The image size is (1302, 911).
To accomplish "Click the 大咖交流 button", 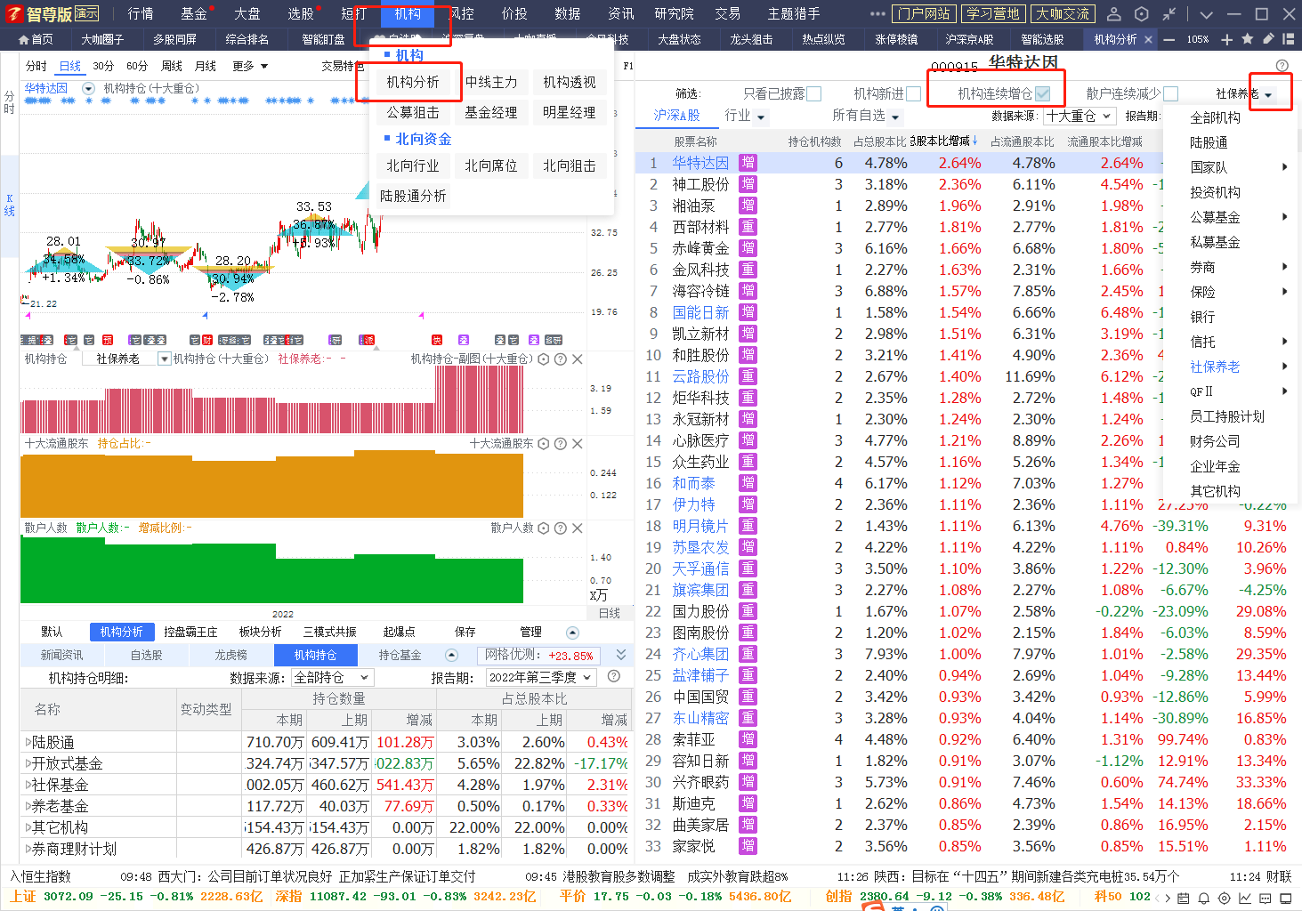I will (1063, 13).
